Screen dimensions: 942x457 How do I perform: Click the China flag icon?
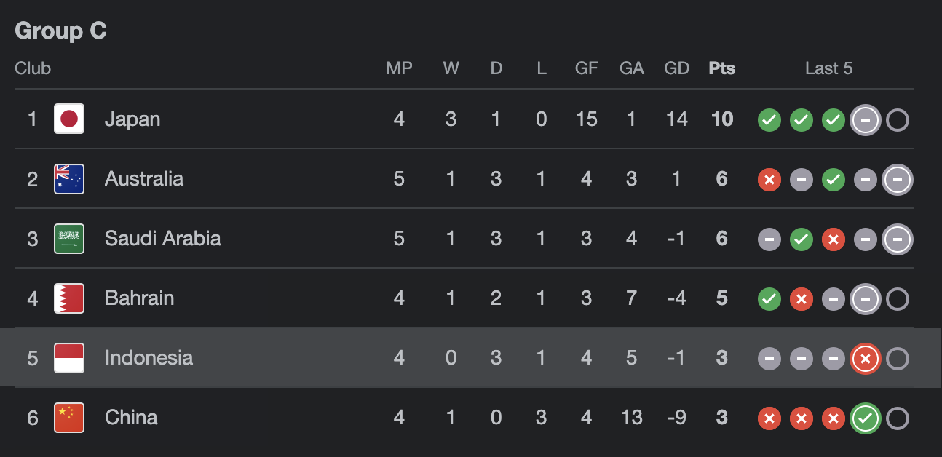69,417
